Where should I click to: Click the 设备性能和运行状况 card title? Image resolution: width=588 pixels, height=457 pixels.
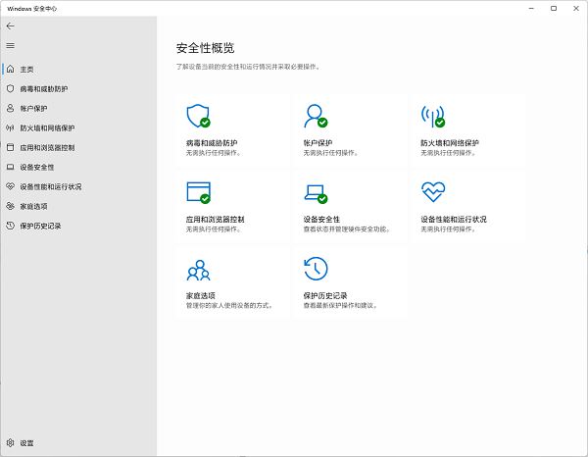tap(454, 219)
